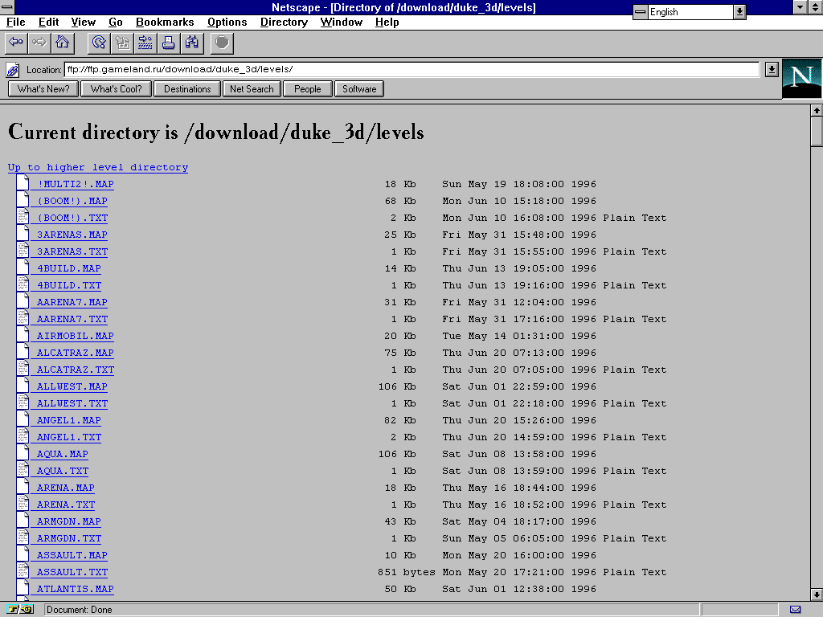Click the Load Images toolbar icon
Screen dimensions: 823x617
[122, 43]
